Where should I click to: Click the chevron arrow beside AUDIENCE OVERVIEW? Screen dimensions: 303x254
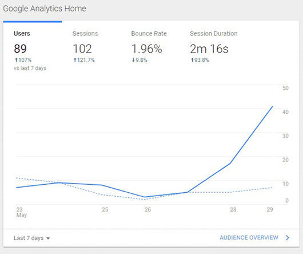pos(288,237)
